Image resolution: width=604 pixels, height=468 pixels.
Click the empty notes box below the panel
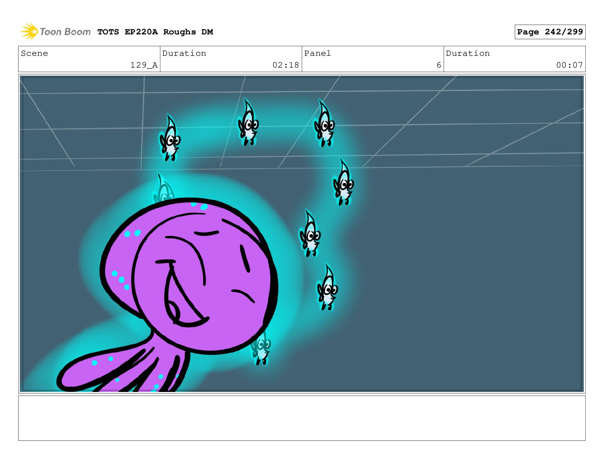302,418
